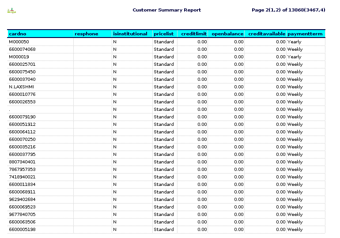Viewport: 340px width, 238px height.
Task: Select card number 6600011834
Action: click(22, 185)
